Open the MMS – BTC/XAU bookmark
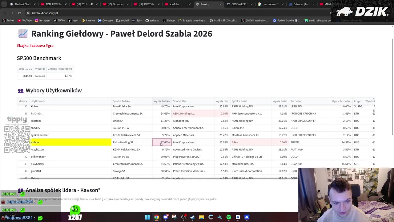Viewport: 394px width, 222px height. (x=223, y=21)
